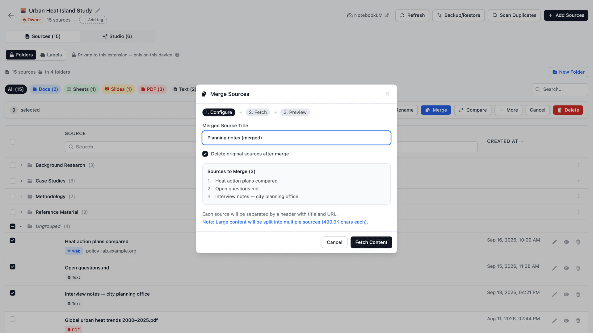Viewport: 593px width, 333px height.
Task: Delete Global urban heat trends via trash icon
Action: (x=578, y=321)
